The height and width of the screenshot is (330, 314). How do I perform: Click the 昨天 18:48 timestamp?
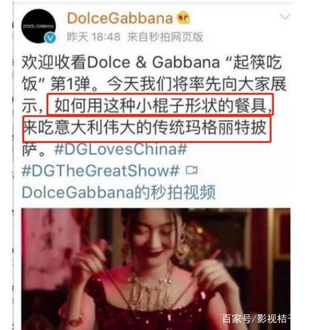[94, 37]
